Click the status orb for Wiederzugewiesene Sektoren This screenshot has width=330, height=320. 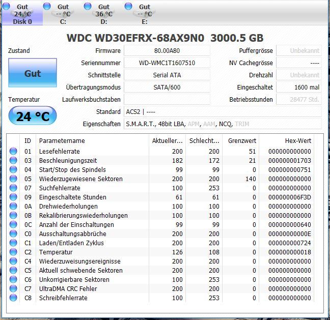coord(13,179)
